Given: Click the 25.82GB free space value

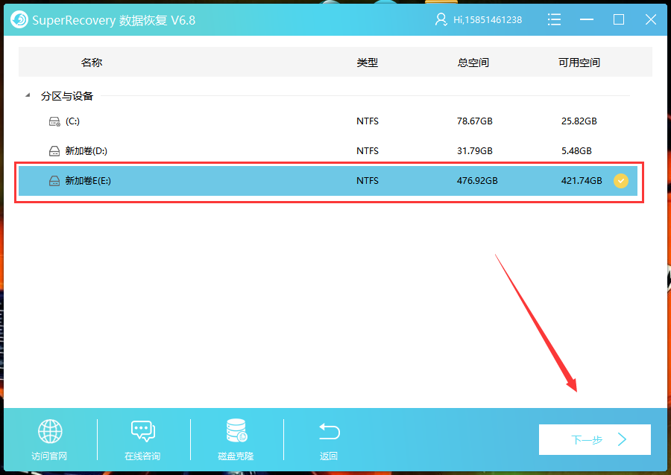Looking at the screenshot, I should click(x=579, y=121).
